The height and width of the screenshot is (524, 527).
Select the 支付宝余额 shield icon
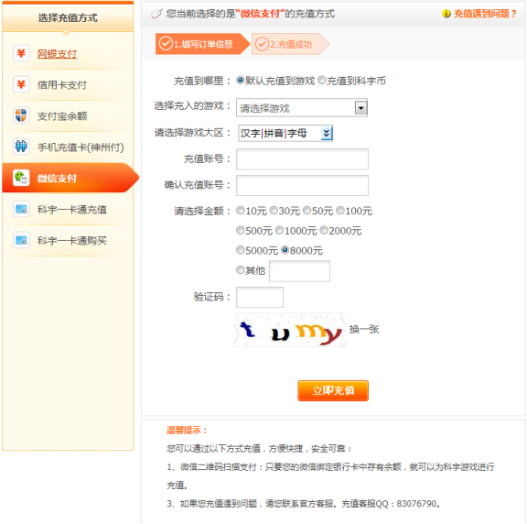click(21, 115)
